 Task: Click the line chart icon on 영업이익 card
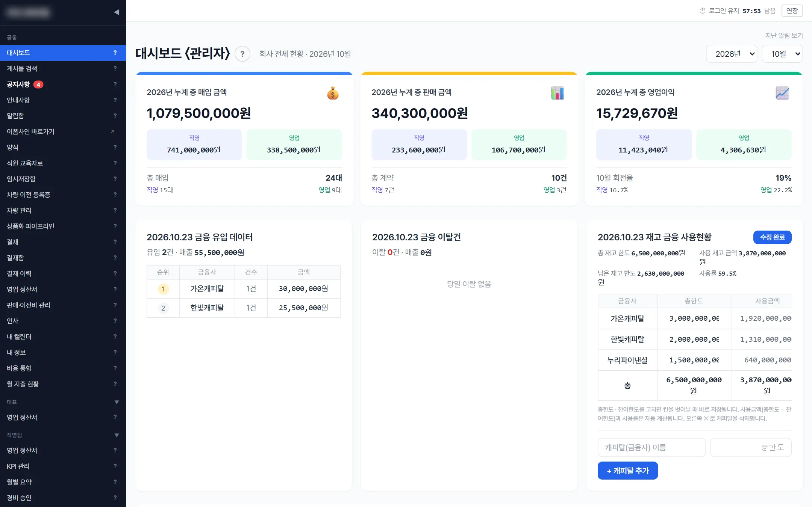click(782, 93)
